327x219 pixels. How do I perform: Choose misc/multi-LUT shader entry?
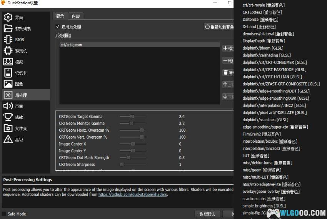[265, 177]
